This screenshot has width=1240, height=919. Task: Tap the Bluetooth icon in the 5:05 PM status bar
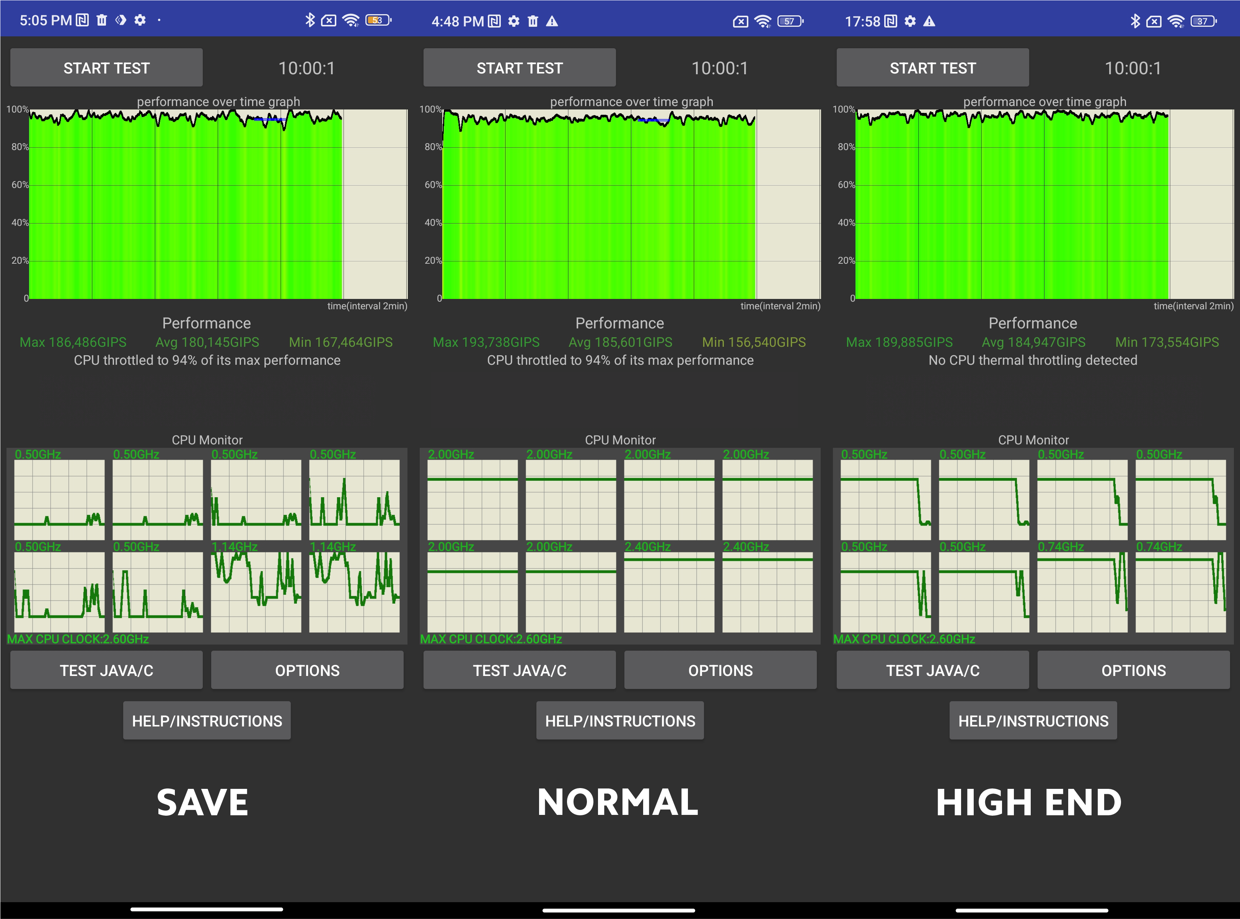(310, 21)
